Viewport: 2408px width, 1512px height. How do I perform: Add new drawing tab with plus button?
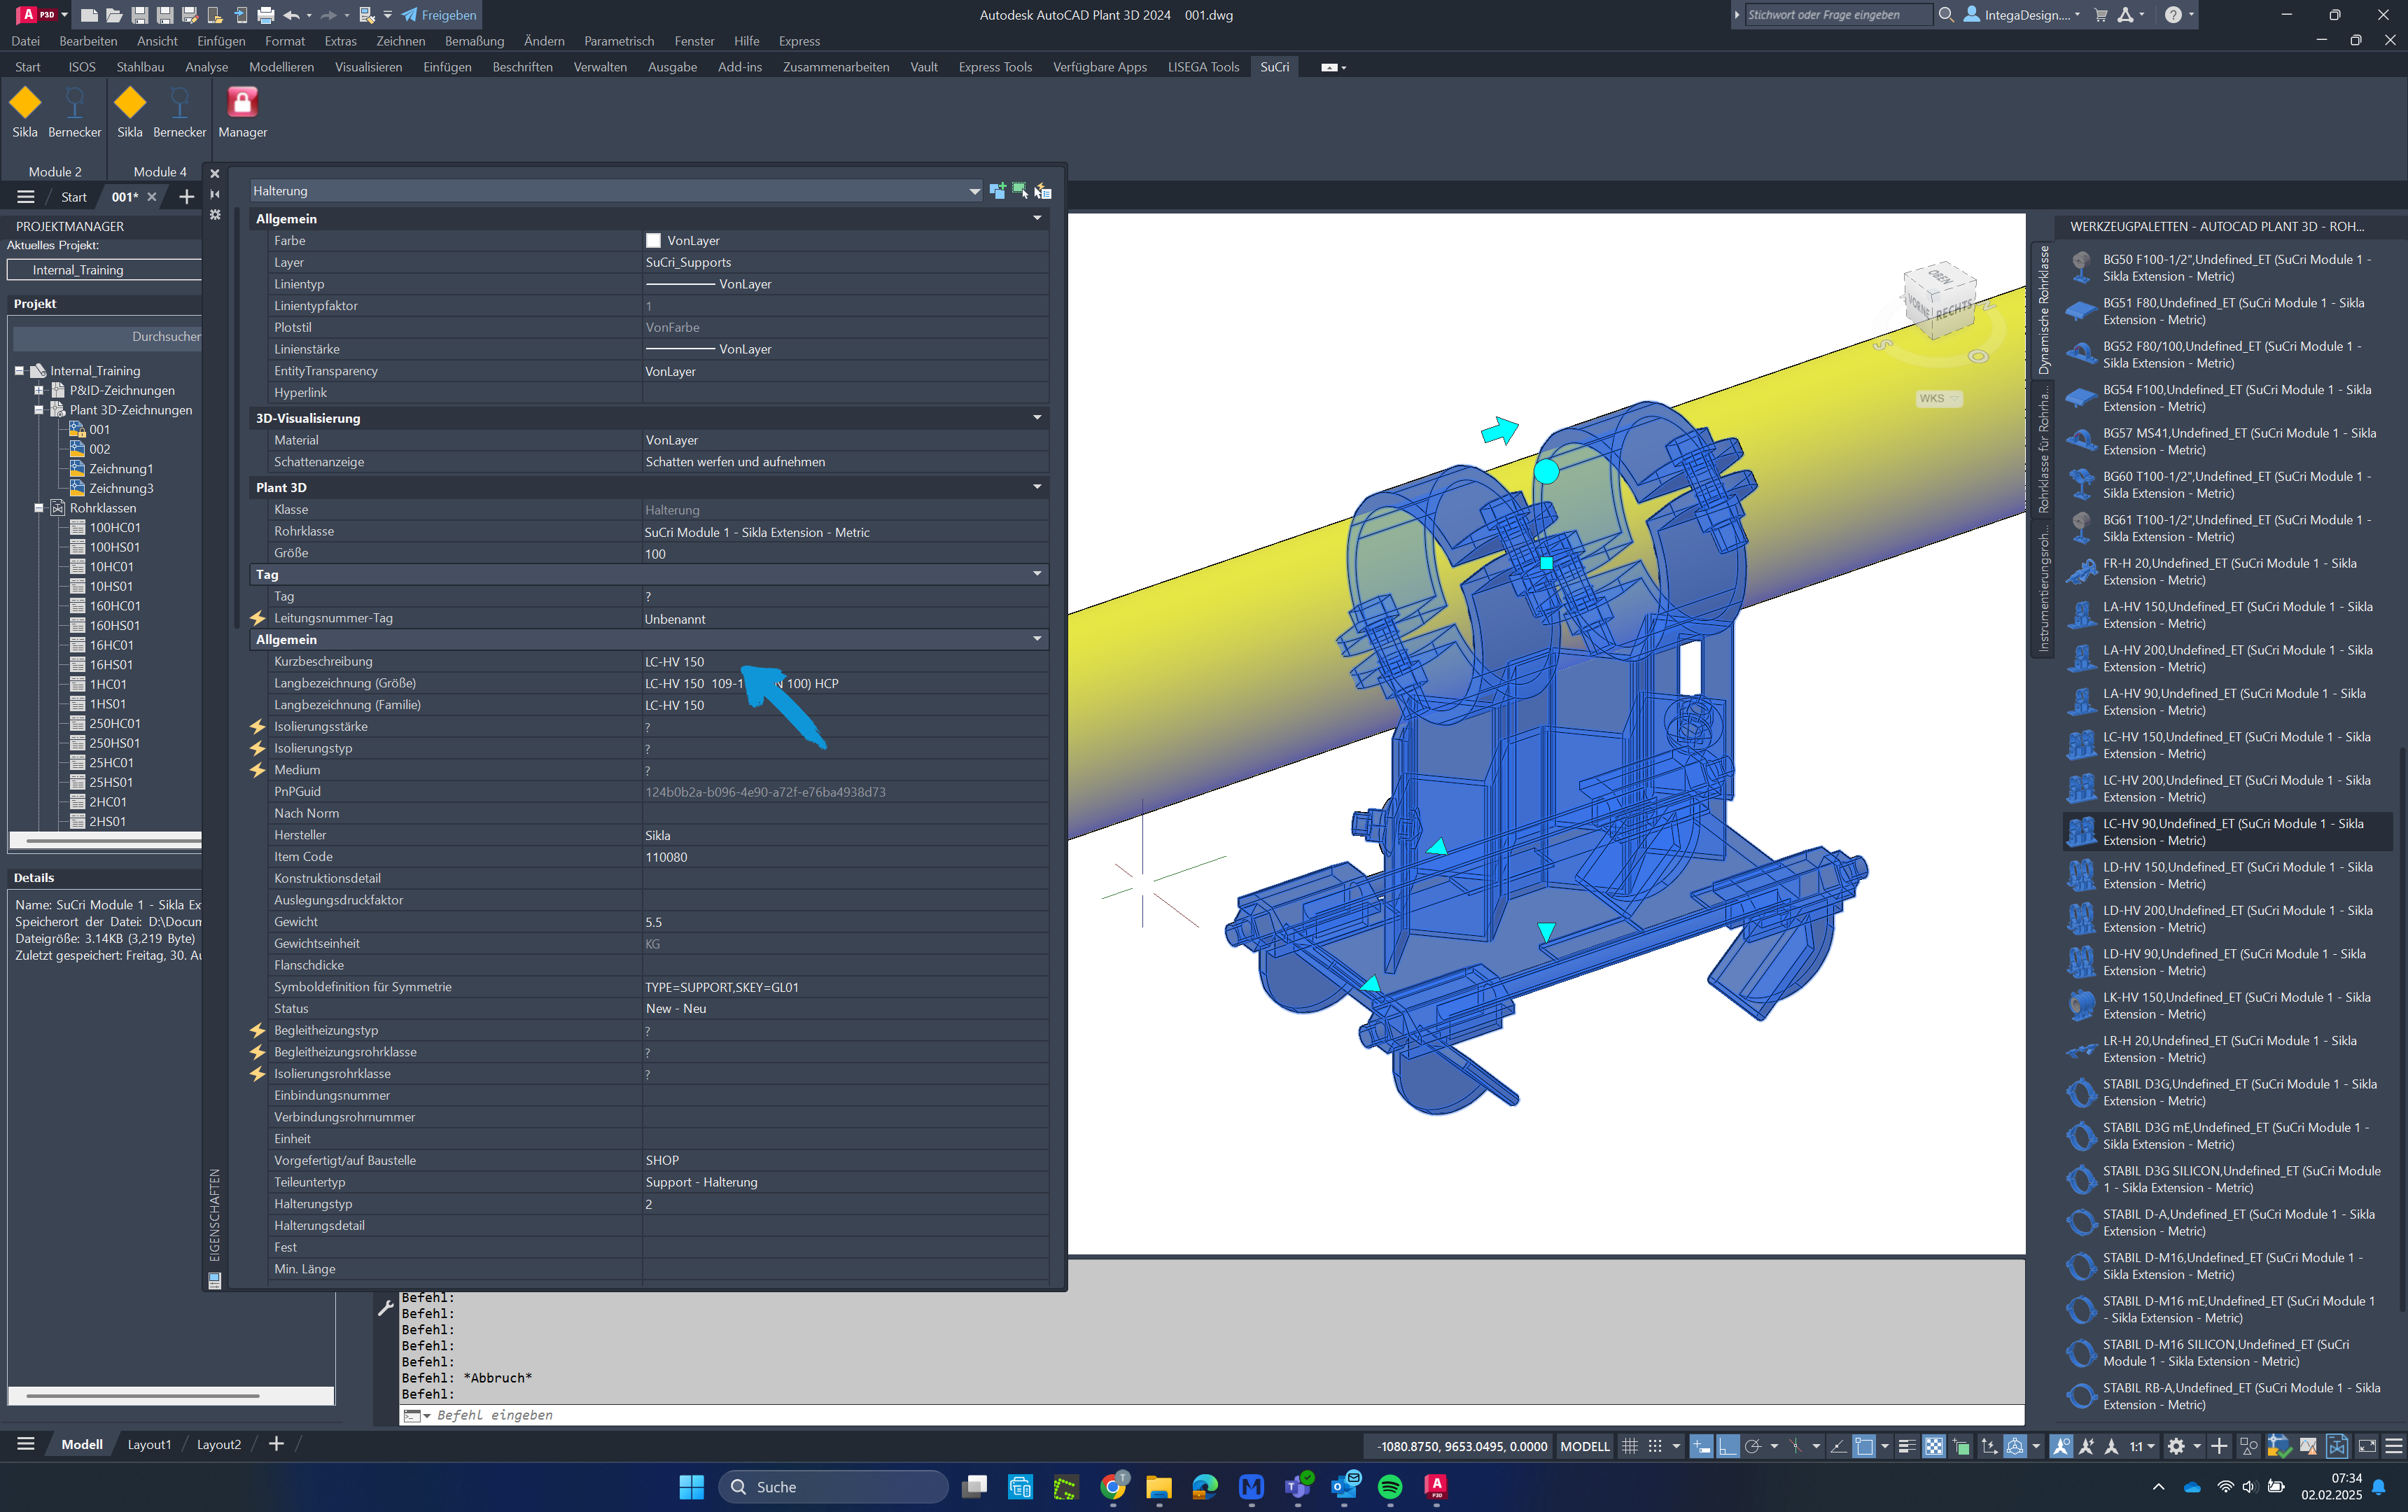tap(186, 197)
